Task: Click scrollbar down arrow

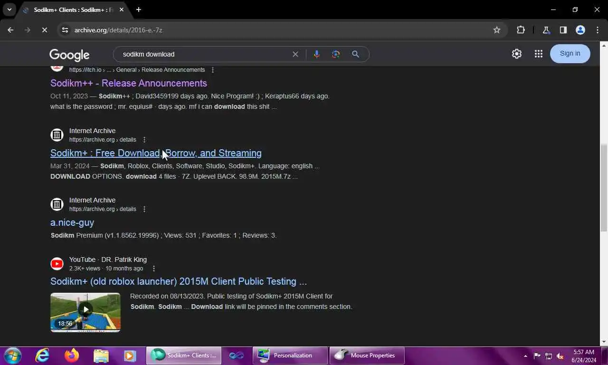Action: point(604,342)
